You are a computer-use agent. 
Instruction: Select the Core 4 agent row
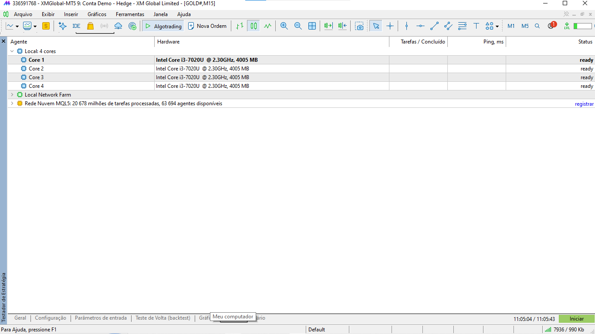(301, 86)
